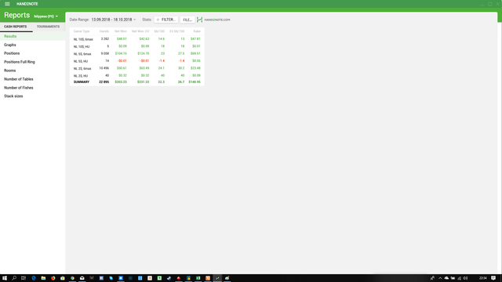
Task: Switch to the Tournaments tab
Action: [48, 27]
